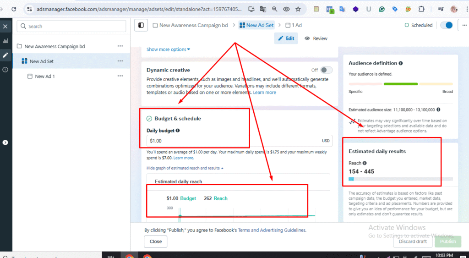Viewport: 469px width, 258px height.
Task: Click the pencil edit icon in left sidebar
Action: click(x=5, y=55)
